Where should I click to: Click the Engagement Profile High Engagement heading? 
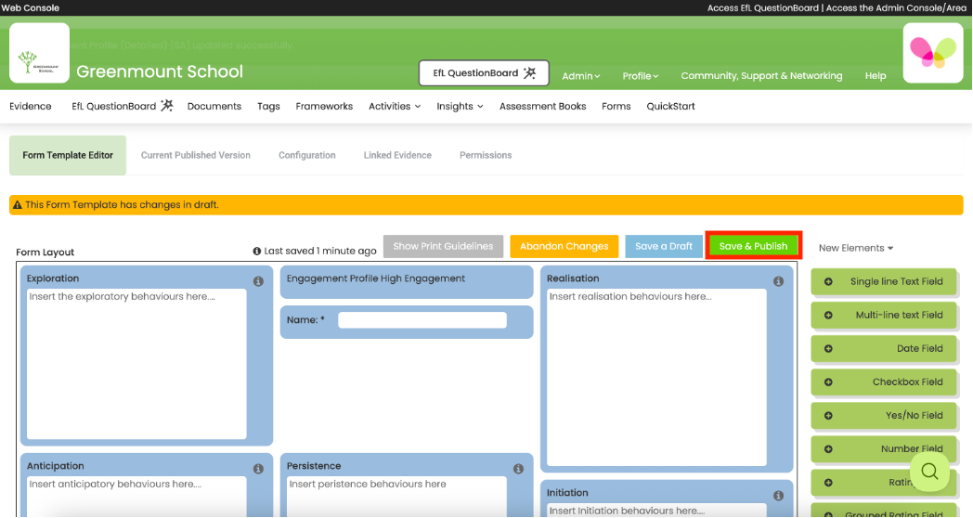pos(375,278)
